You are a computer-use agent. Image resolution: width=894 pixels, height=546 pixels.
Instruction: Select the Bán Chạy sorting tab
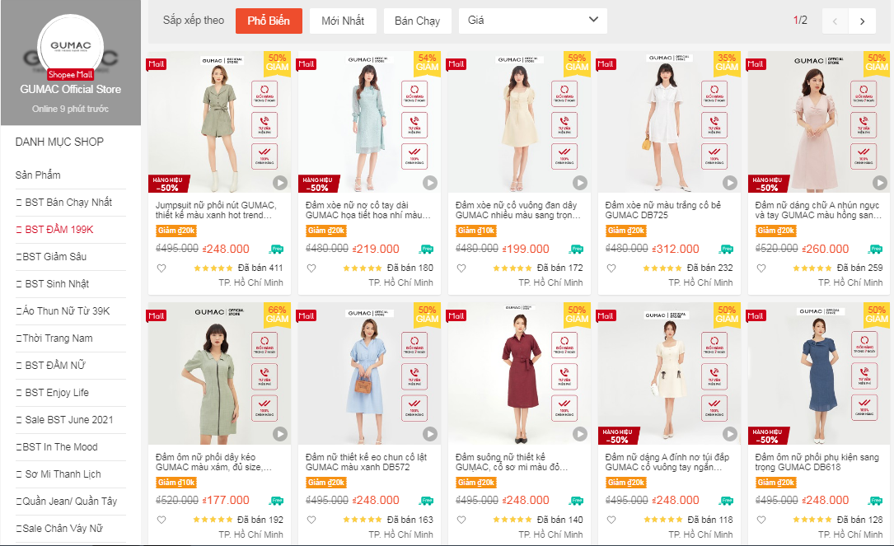click(x=417, y=21)
